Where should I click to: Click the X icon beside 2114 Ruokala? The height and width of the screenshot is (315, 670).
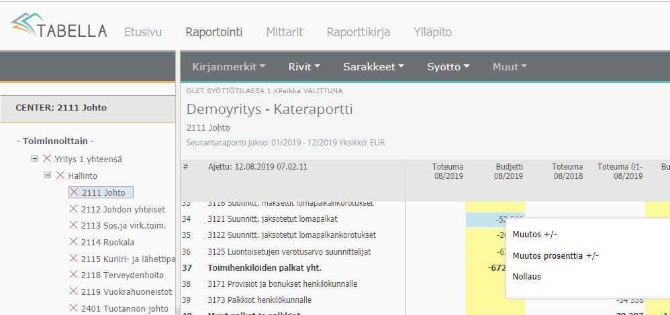(74, 242)
